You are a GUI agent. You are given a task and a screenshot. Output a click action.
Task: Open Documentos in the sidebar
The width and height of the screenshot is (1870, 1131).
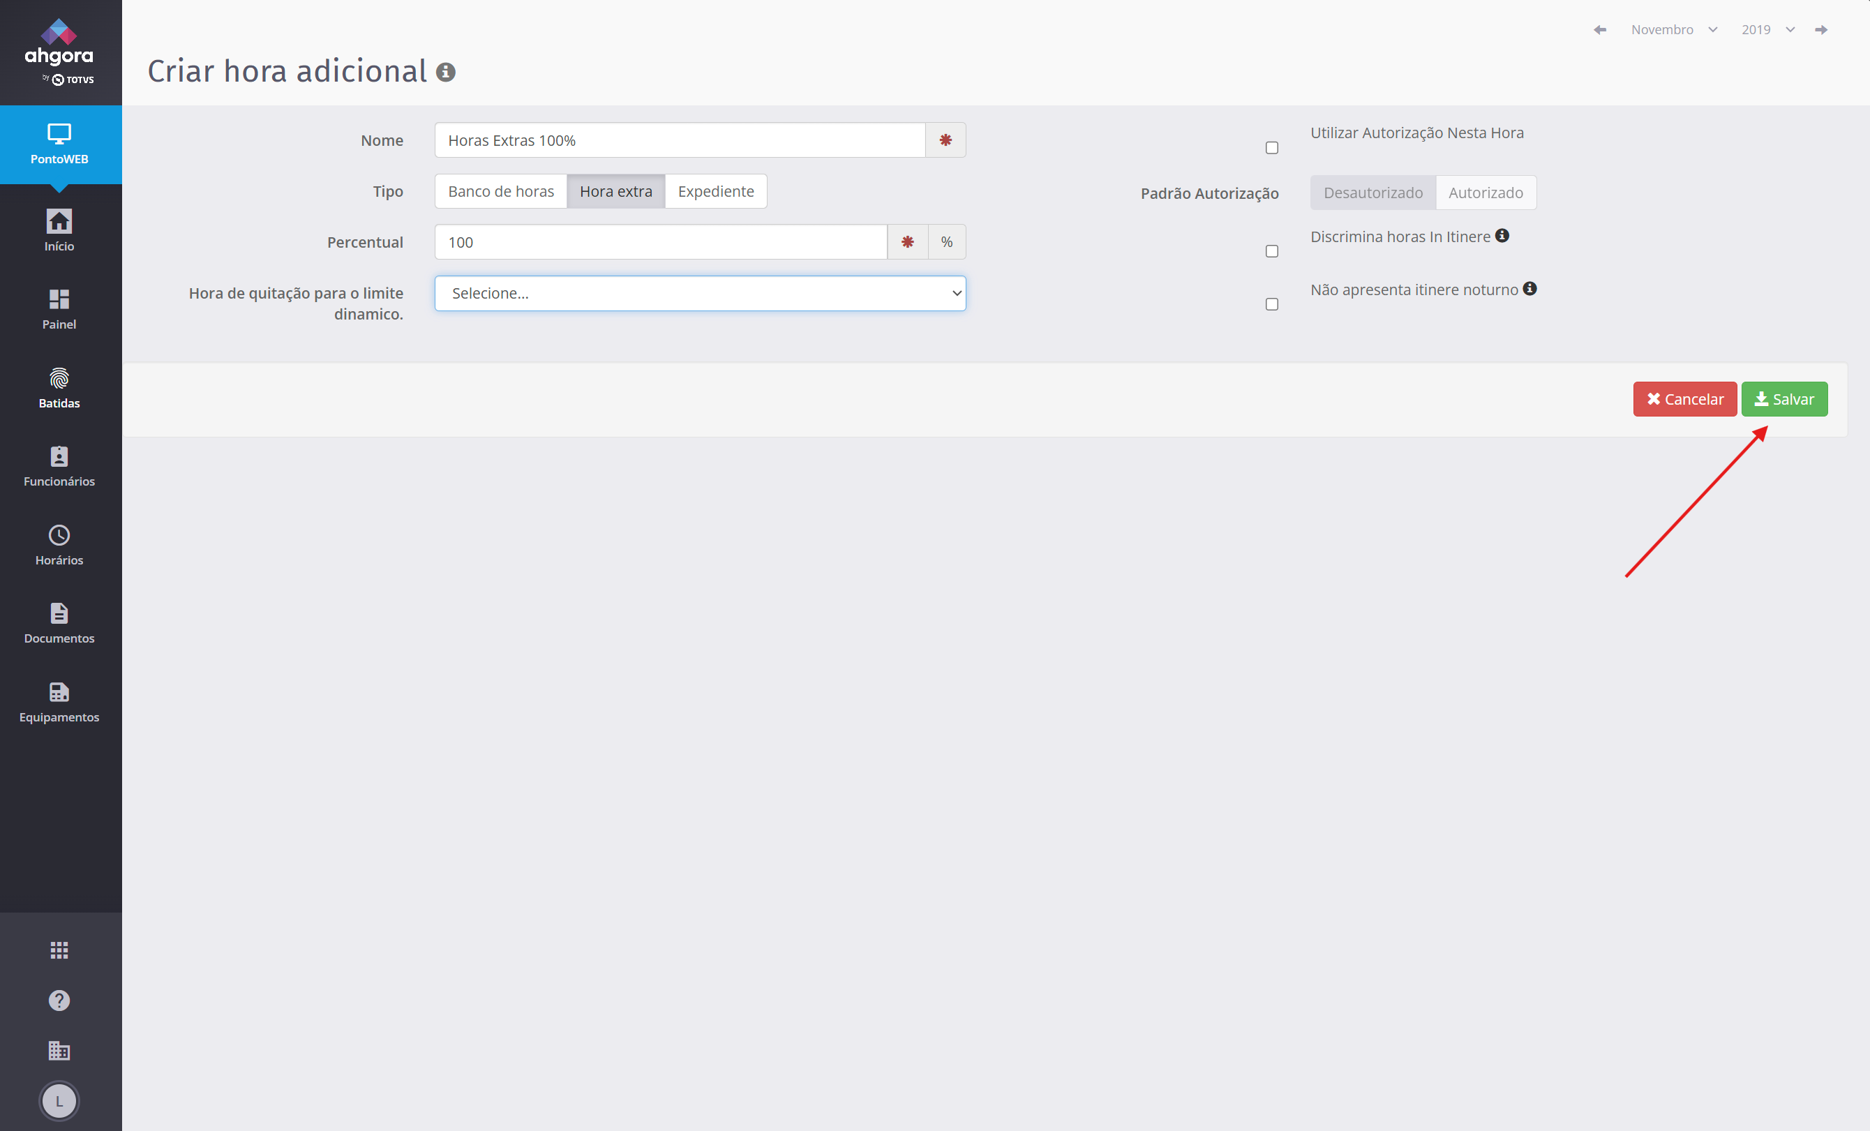[59, 622]
